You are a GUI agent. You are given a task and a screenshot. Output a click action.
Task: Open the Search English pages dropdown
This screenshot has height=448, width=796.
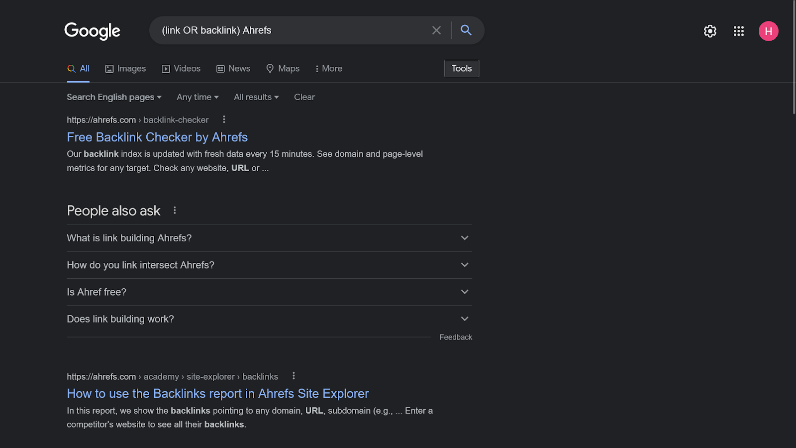pyautogui.click(x=114, y=97)
